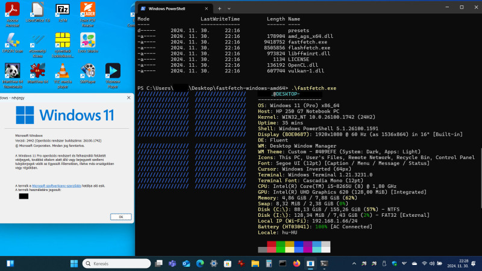Click the Keresés taskbar search box
The height and width of the screenshot is (271, 482).
coord(116,263)
